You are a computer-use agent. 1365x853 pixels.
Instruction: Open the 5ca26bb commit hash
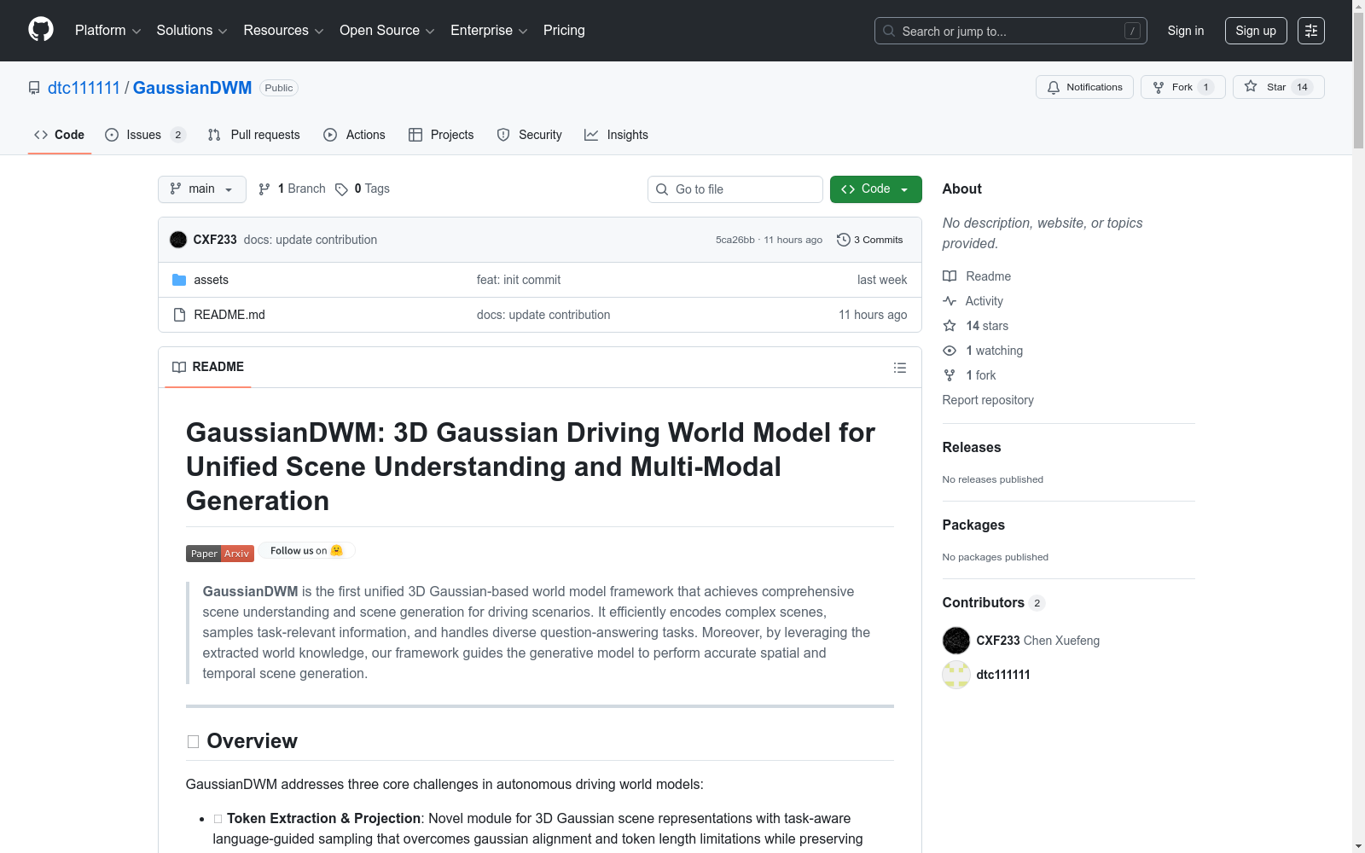pyautogui.click(x=735, y=240)
